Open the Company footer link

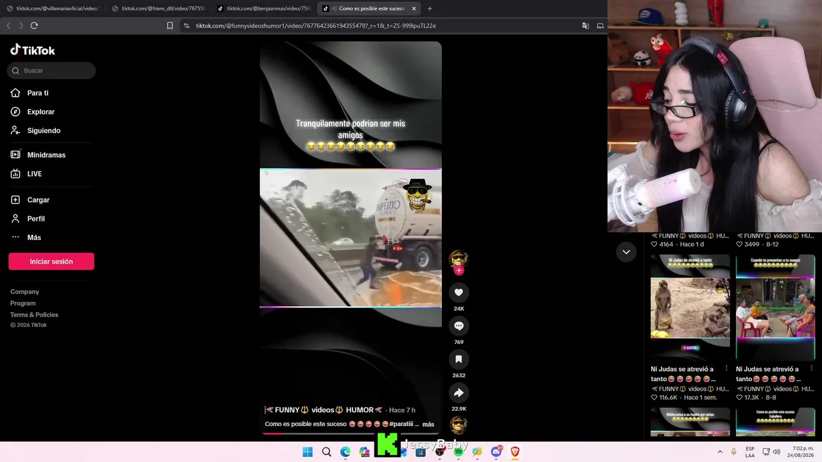coord(24,292)
